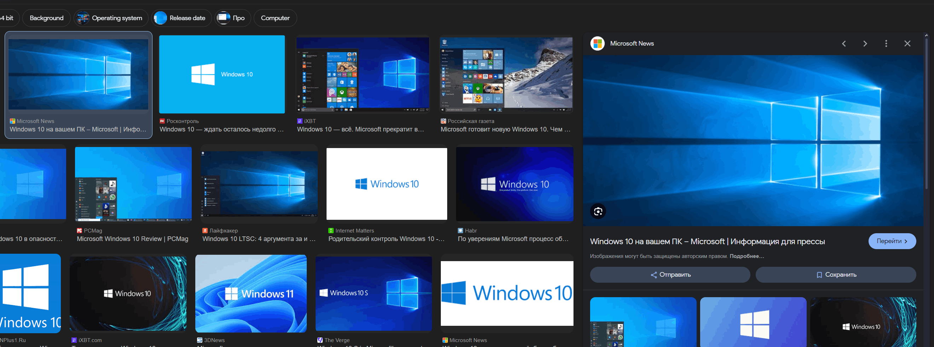
Task: Close the image preview panel
Action: click(x=907, y=43)
